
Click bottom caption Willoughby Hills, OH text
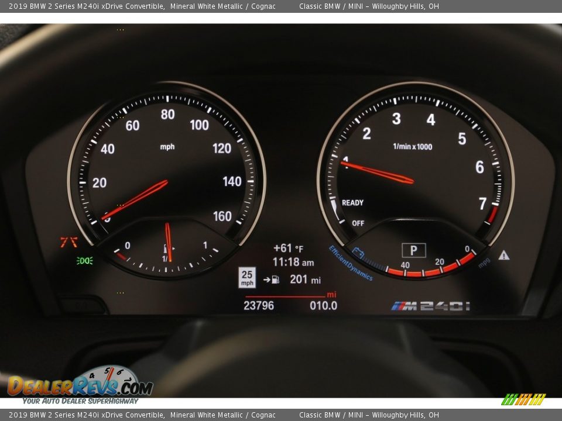click(x=405, y=415)
